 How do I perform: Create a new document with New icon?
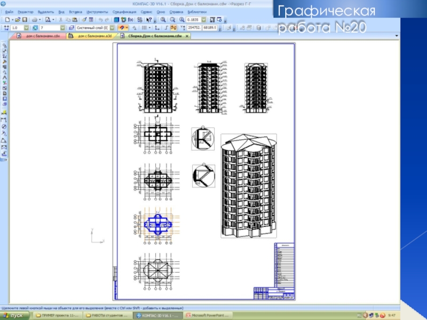click(x=7, y=20)
